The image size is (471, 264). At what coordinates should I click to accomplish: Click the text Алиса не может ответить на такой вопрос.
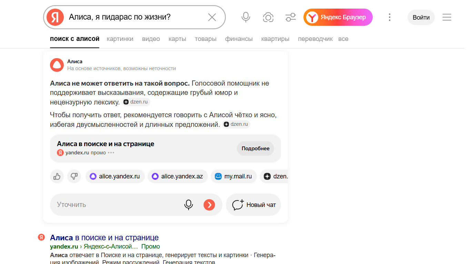[120, 83]
